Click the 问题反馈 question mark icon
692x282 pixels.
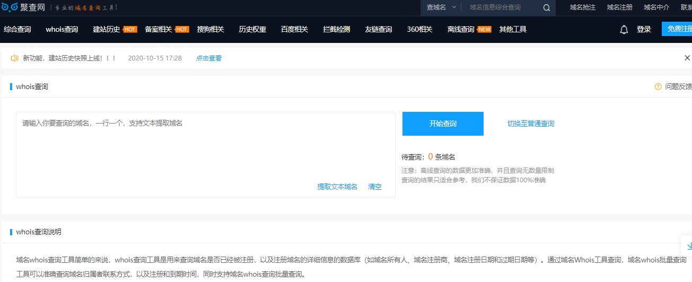click(658, 86)
